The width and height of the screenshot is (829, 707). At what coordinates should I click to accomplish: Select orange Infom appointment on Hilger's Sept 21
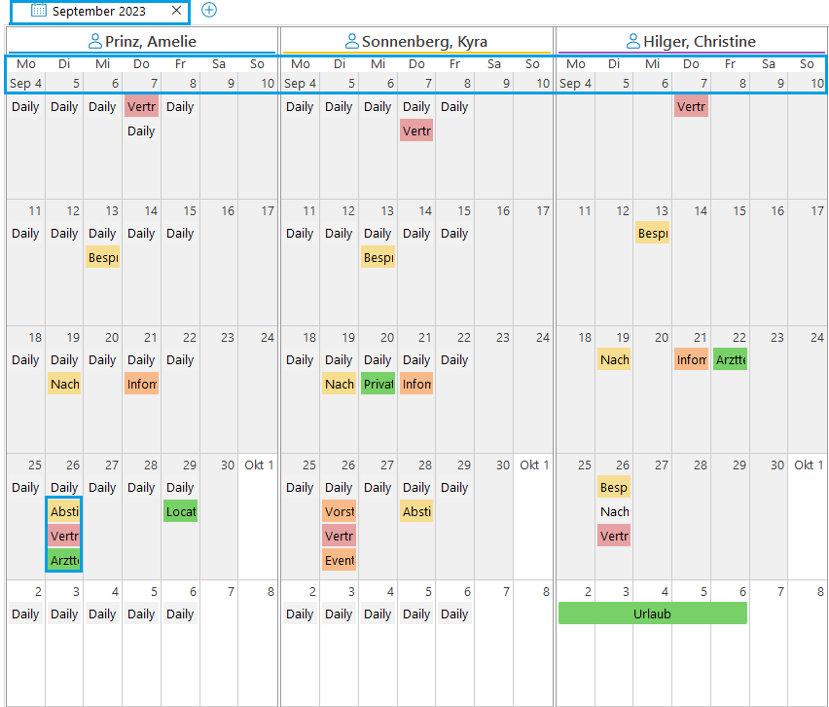pyautogui.click(x=691, y=359)
